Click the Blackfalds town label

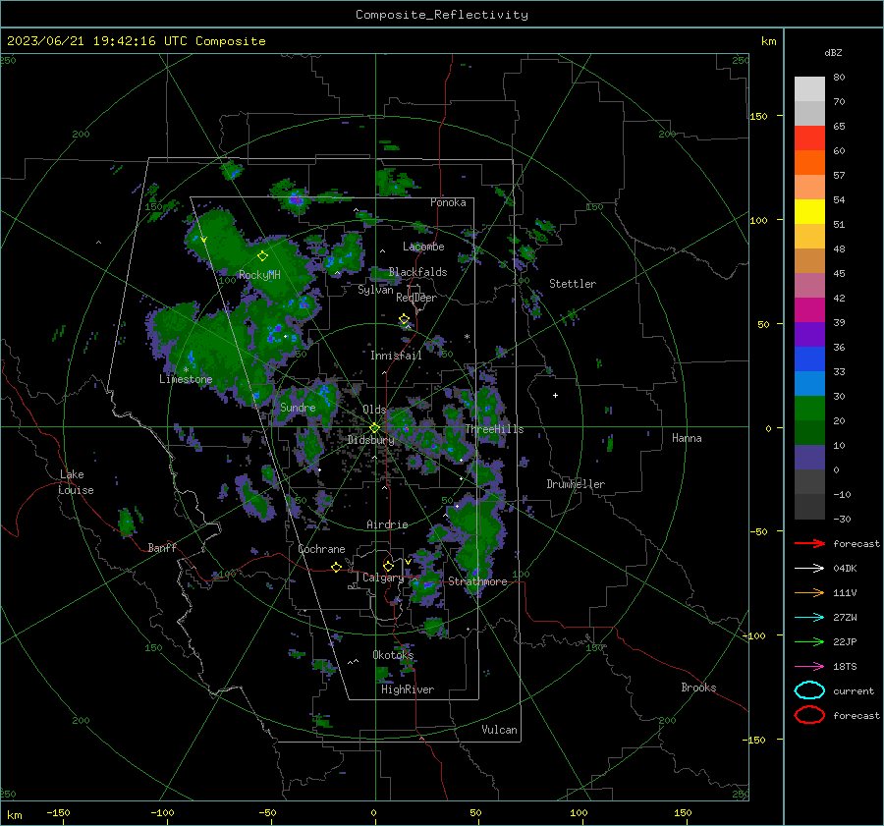(417, 272)
